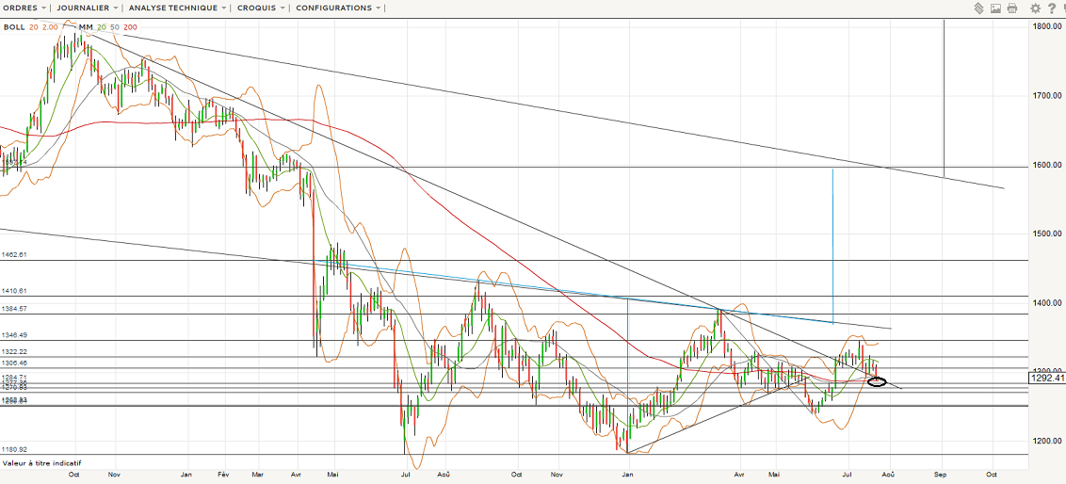The image size is (1066, 484).
Task: Expand the ANALYSE TECHNIQUE dropdown
Action: tap(178, 8)
